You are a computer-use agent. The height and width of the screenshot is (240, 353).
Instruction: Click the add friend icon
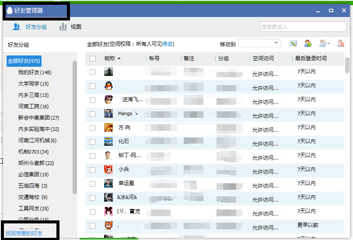(x=308, y=43)
